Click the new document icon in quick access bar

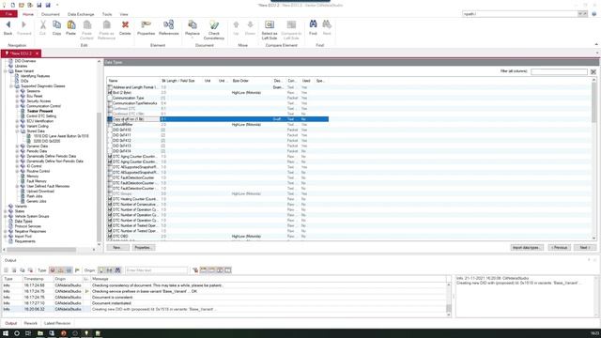point(12,5)
